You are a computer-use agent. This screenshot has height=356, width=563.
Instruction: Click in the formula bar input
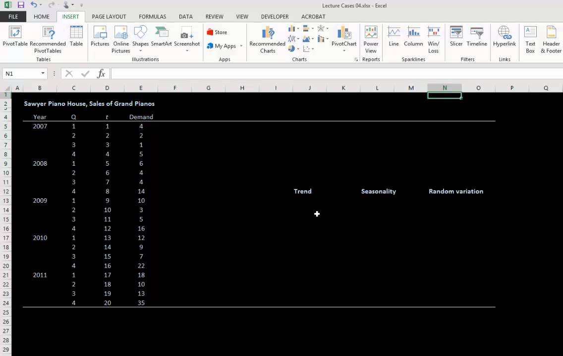click(337, 73)
